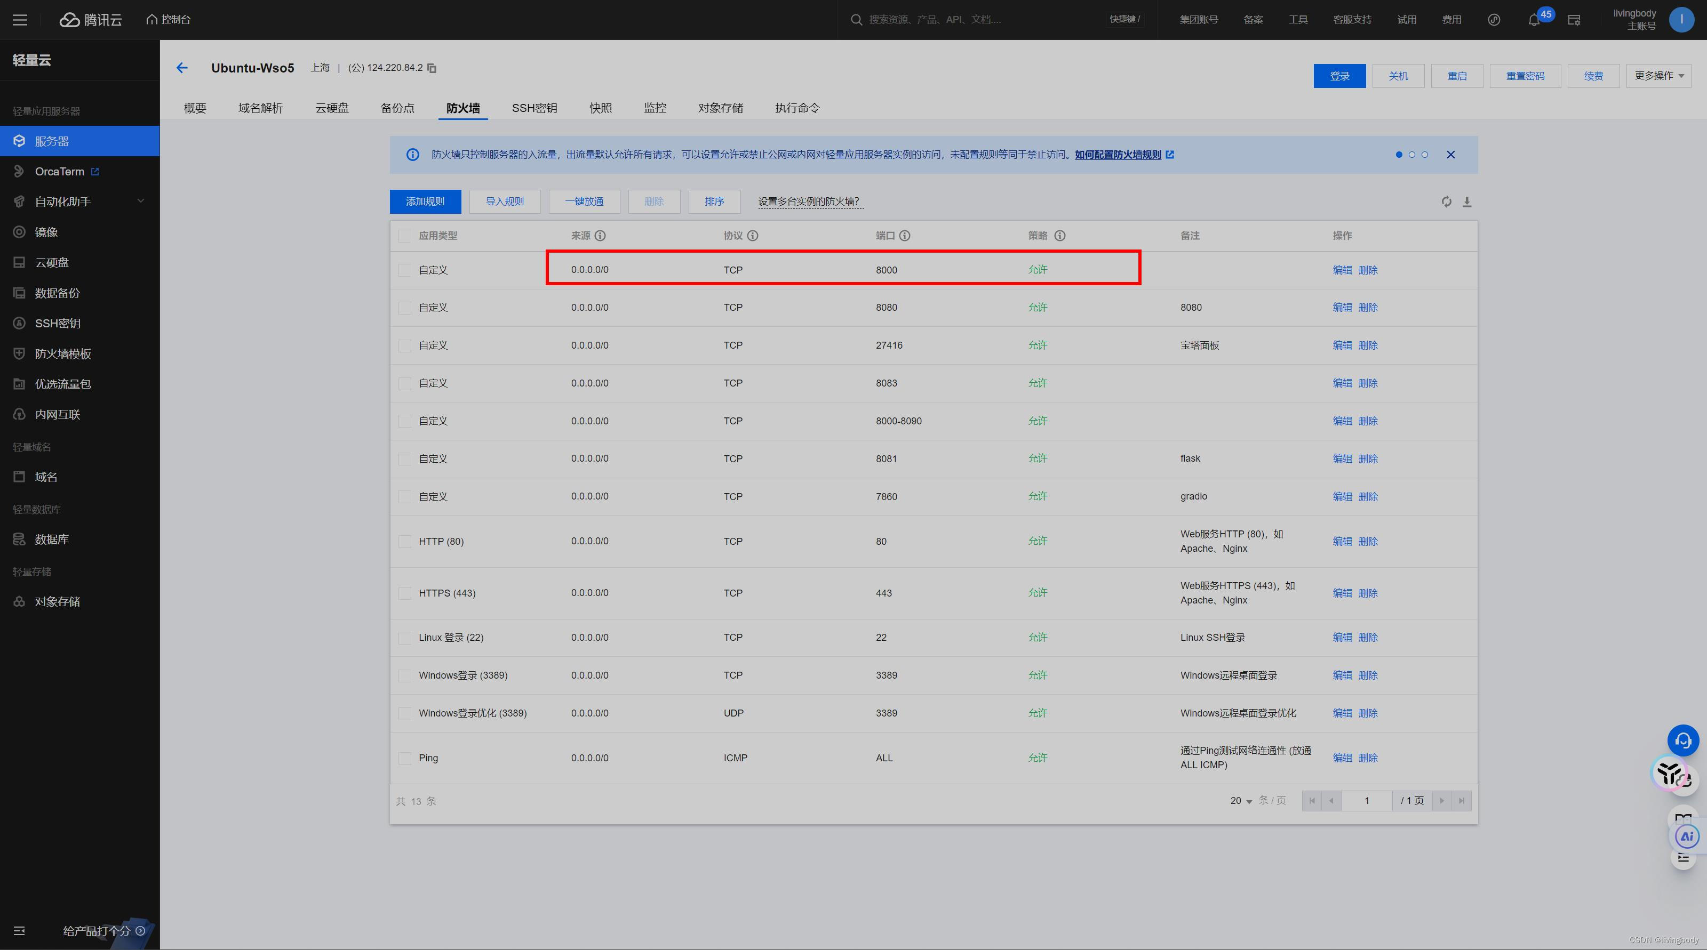The height and width of the screenshot is (950, 1707).
Task: Click the info icon next to 端口
Action: [905, 236]
